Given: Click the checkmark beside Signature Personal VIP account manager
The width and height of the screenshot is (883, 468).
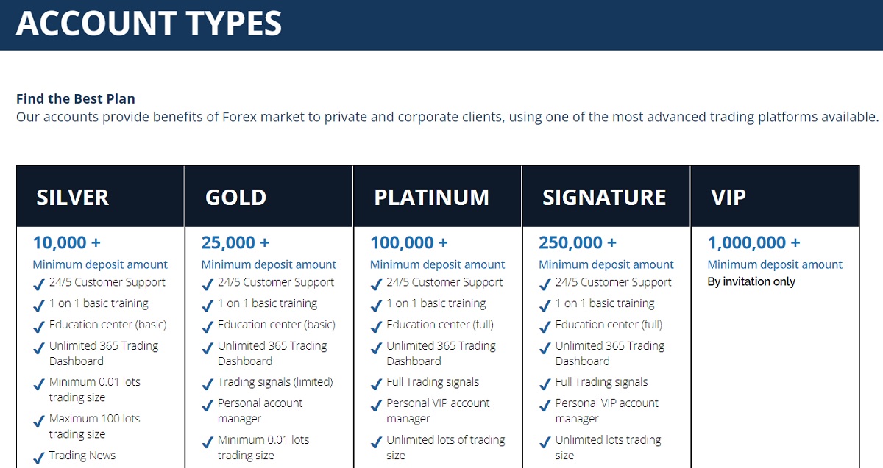Looking at the screenshot, I should coord(544,406).
